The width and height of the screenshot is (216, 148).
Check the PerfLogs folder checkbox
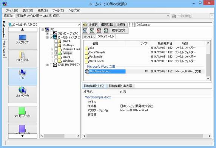click(56, 45)
